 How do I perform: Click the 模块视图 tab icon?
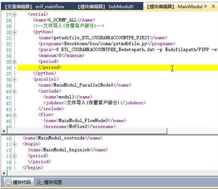click(40, 182)
